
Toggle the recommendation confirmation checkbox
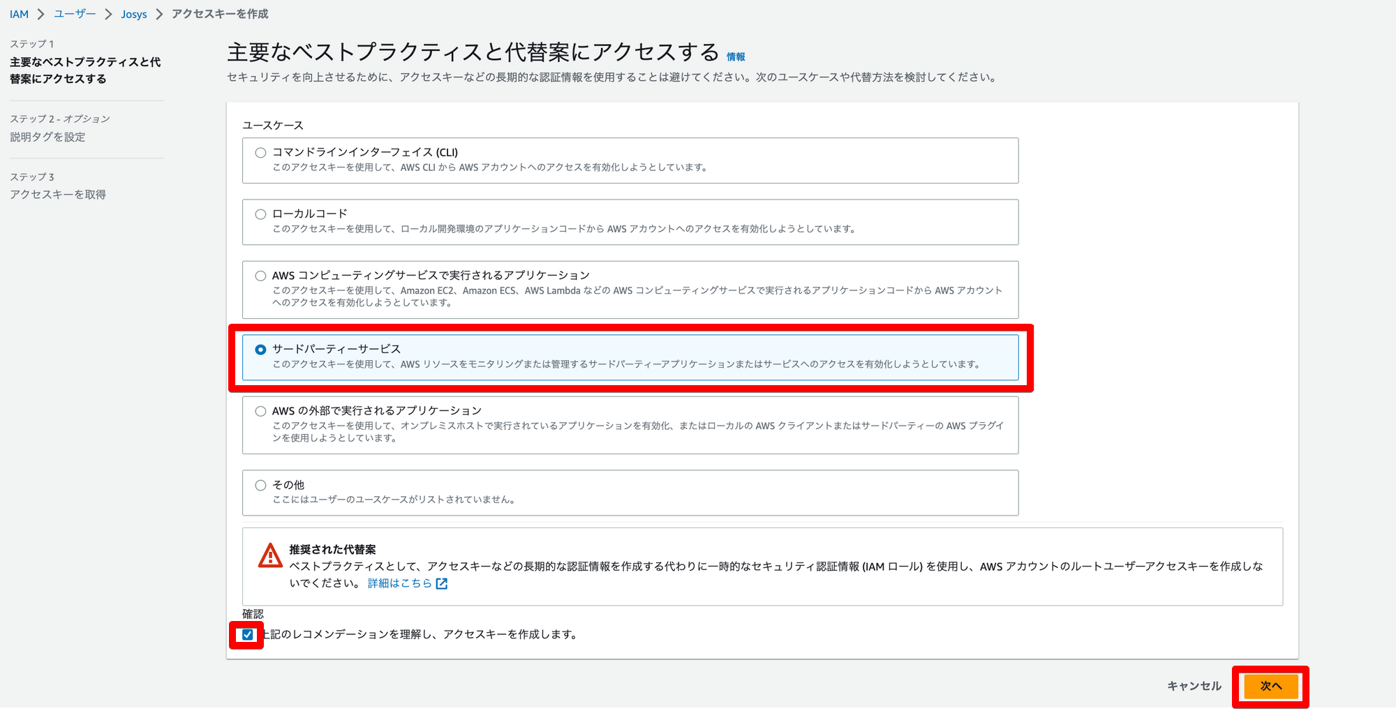[247, 634]
